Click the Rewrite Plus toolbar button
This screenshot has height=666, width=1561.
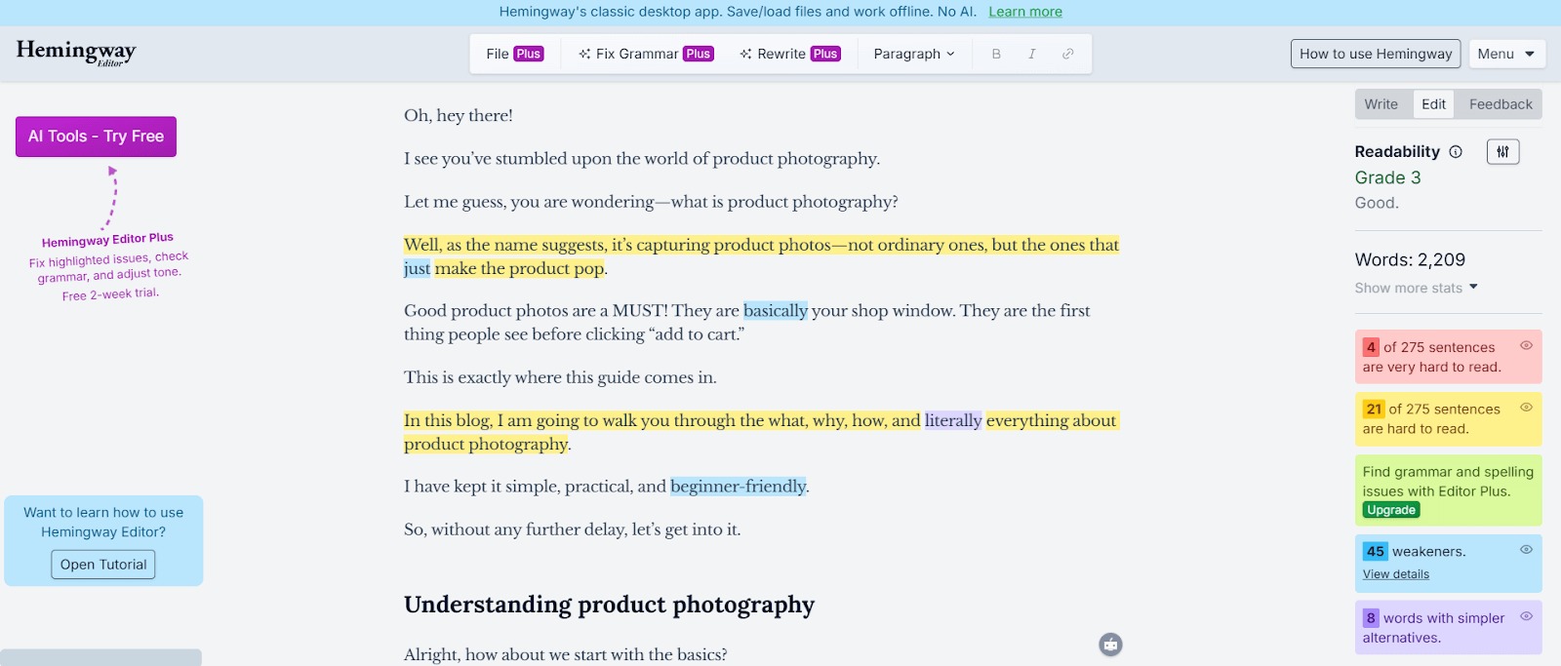coord(790,54)
